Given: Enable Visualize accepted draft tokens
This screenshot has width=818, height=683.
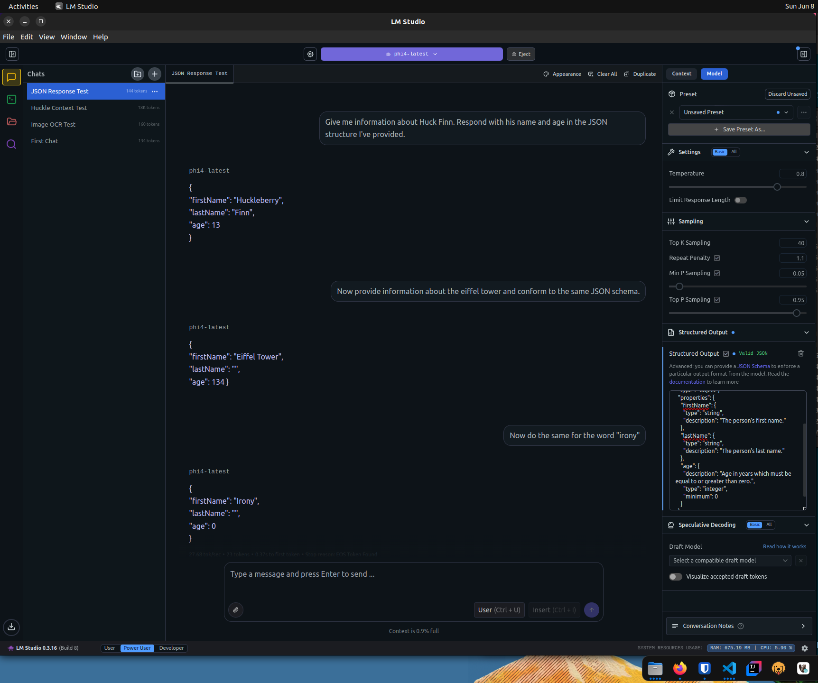Looking at the screenshot, I should (675, 576).
